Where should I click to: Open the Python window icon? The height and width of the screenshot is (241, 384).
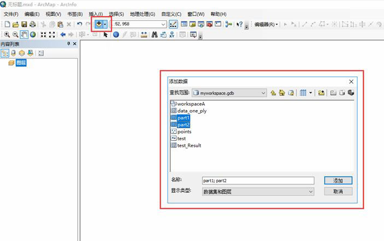coord(218,24)
